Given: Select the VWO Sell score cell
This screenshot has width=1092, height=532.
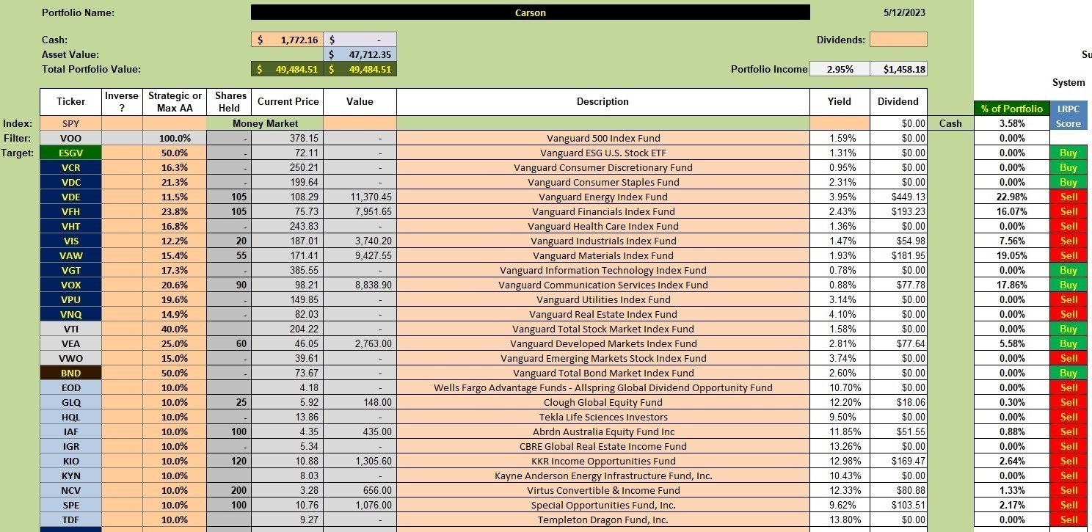Looking at the screenshot, I should [1069, 358].
